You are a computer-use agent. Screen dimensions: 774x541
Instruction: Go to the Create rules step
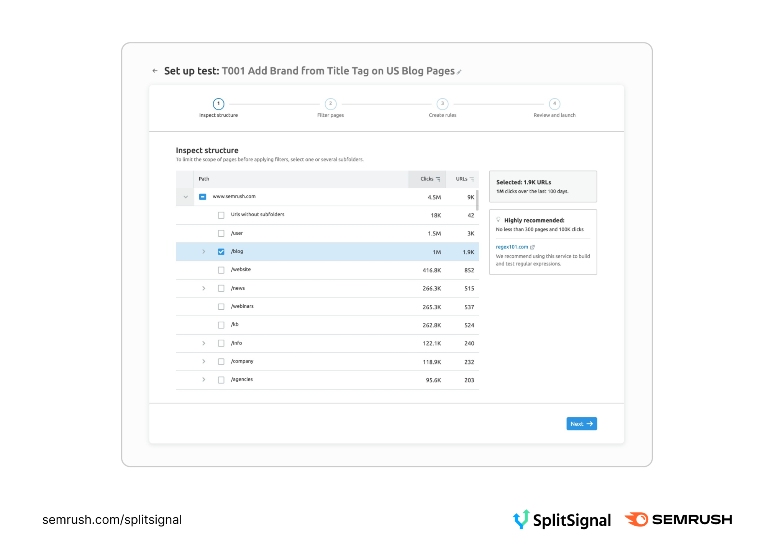click(442, 104)
